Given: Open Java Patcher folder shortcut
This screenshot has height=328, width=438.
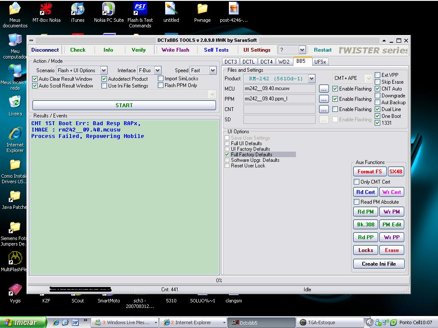Looking at the screenshot, I should coord(15,199).
